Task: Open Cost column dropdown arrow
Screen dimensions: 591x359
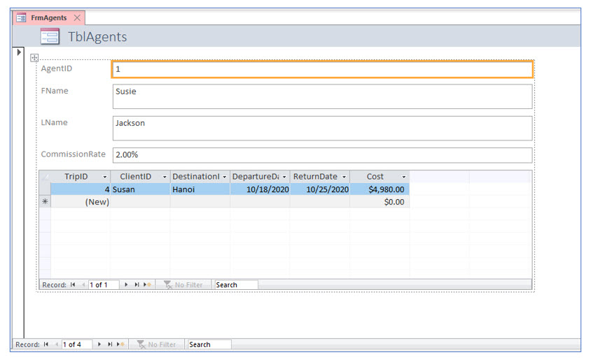Action: click(x=403, y=177)
